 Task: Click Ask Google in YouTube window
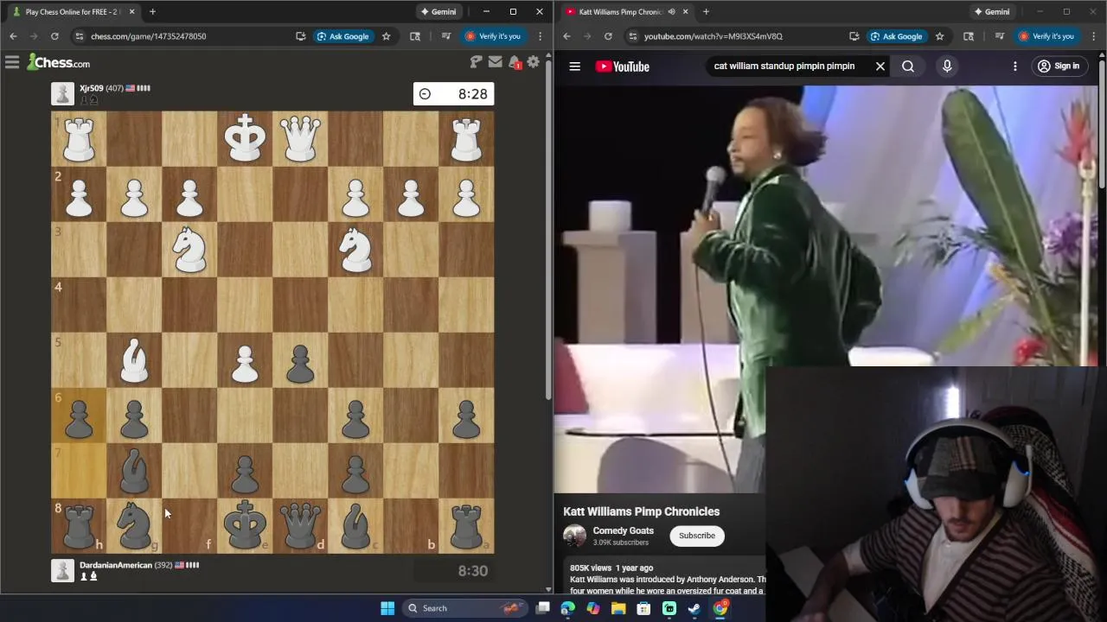tap(897, 36)
